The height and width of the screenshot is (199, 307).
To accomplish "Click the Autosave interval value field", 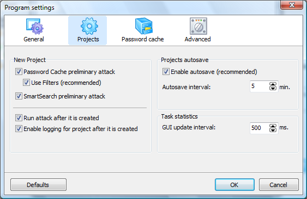I will 260,86.
